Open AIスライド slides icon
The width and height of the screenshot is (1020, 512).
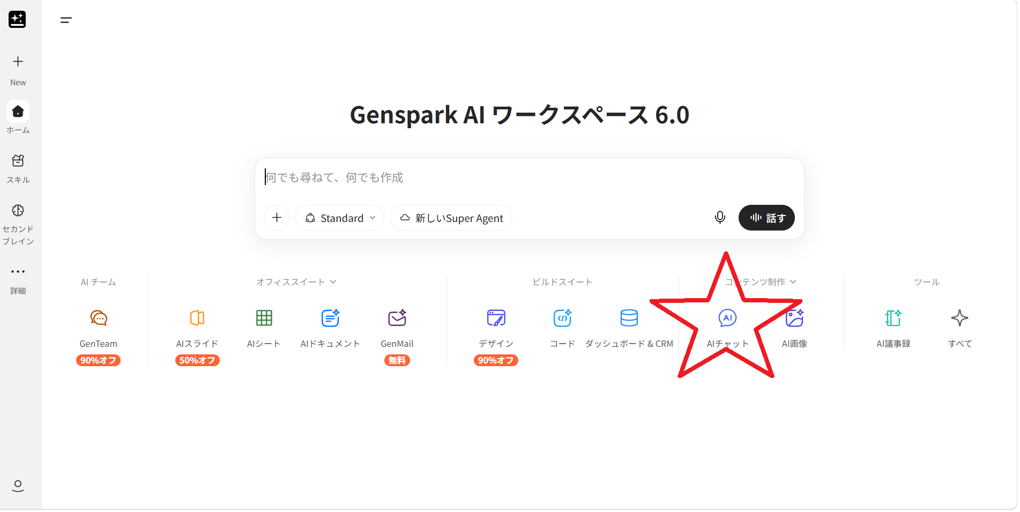197,318
